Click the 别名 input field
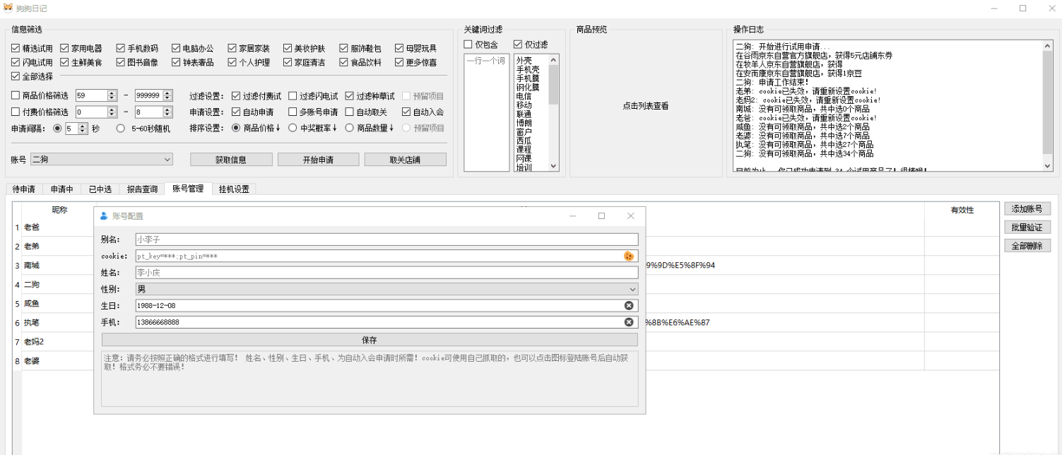Viewport: 1062px width, 455px height. [x=386, y=240]
